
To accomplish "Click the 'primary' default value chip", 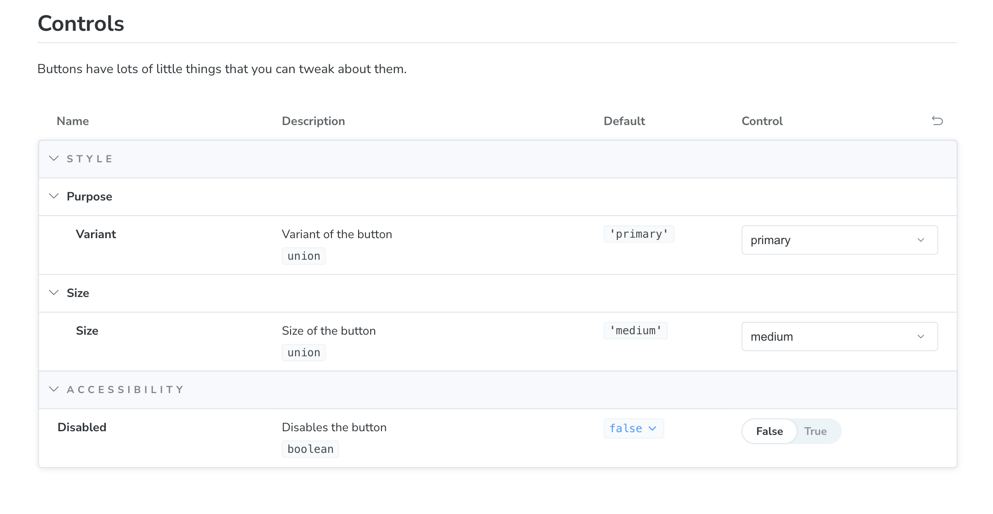I will [x=639, y=234].
